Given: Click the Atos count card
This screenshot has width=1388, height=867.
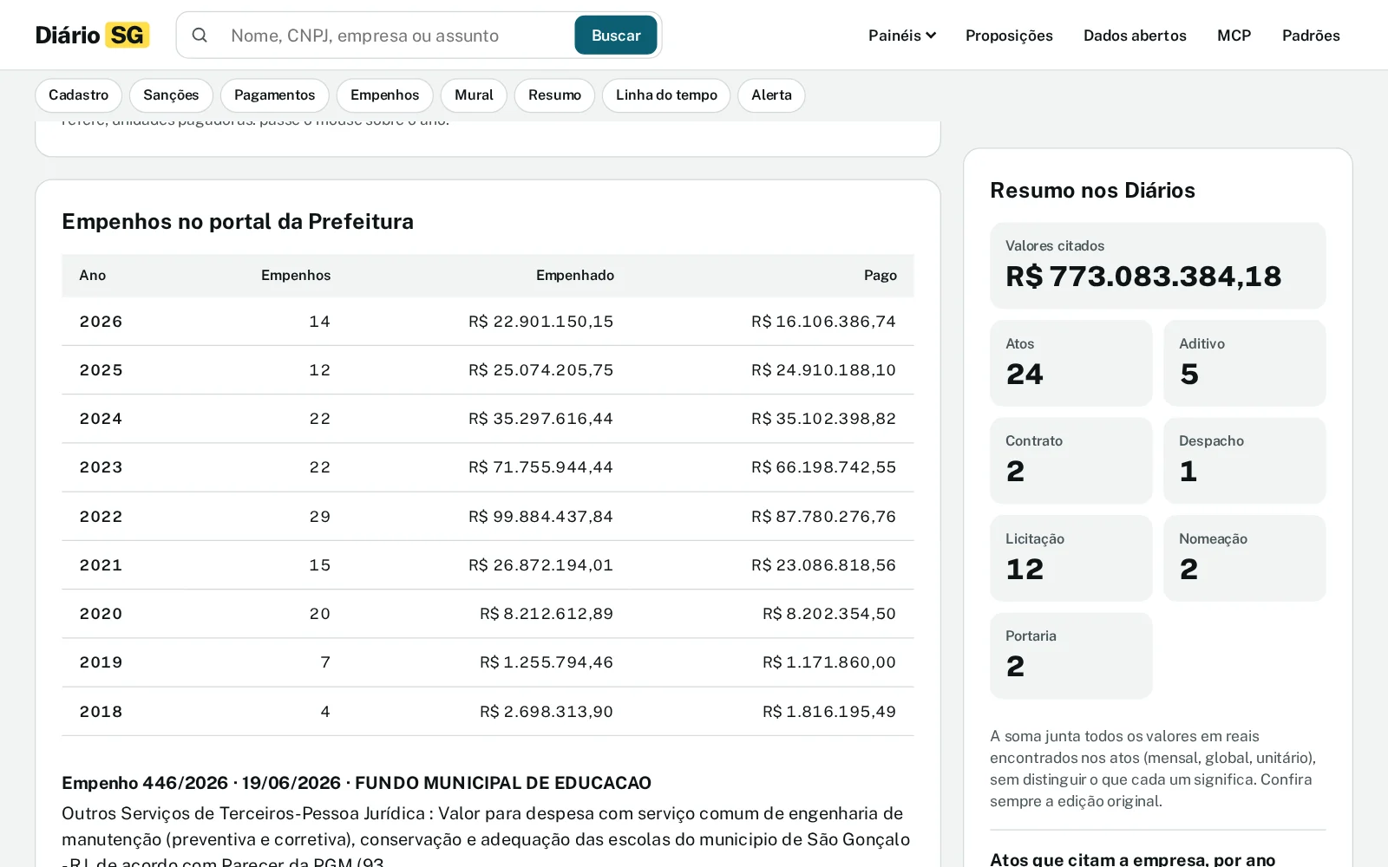Looking at the screenshot, I should [x=1071, y=363].
